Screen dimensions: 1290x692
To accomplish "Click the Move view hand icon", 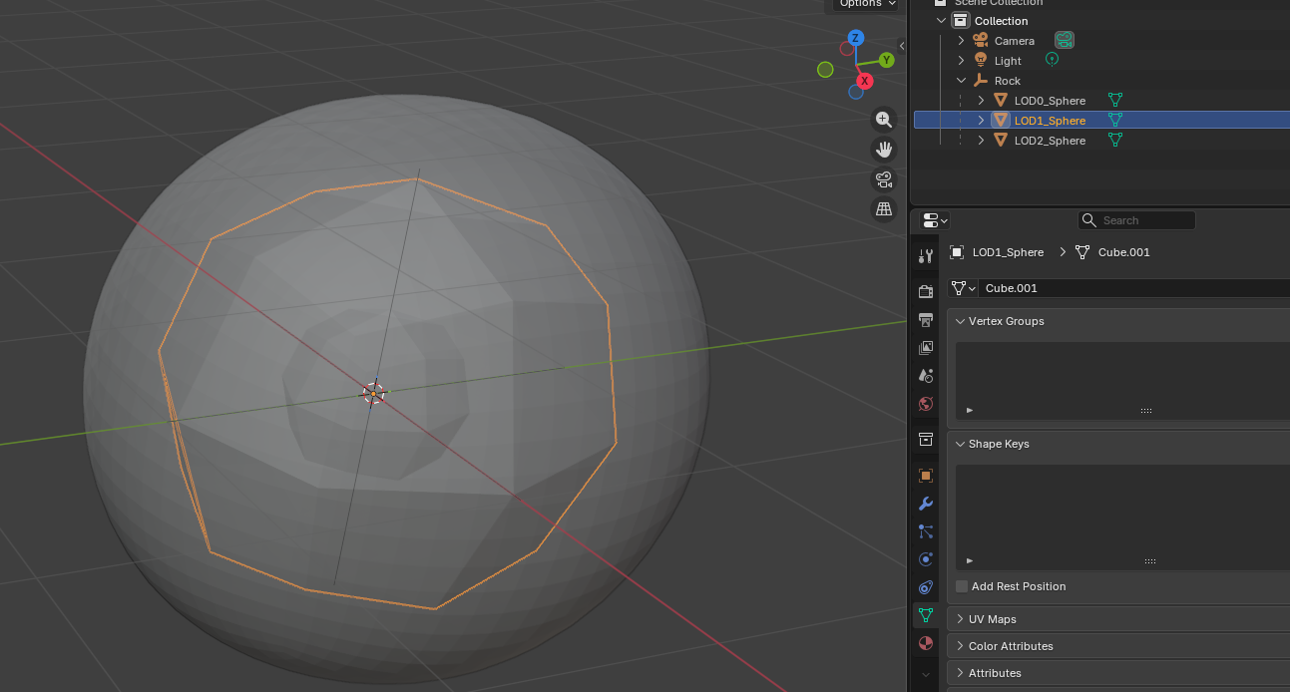I will (x=883, y=149).
